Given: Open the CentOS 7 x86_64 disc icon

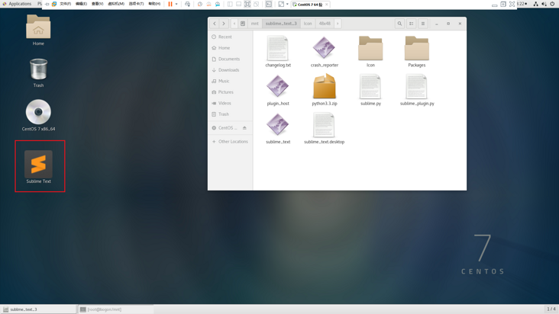Looking at the screenshot, I should pyautogui.click(x=38, y=115).
